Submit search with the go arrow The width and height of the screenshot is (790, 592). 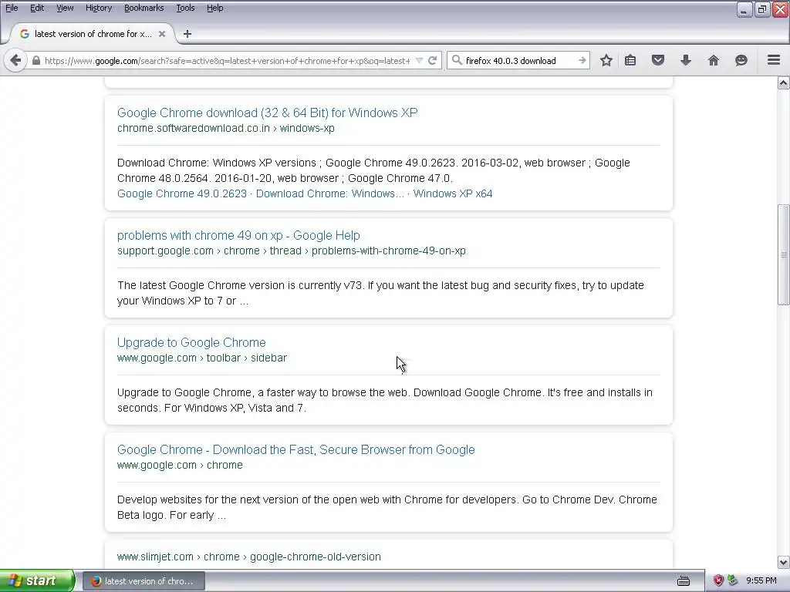pyautogui.click(x=582, y=60)
